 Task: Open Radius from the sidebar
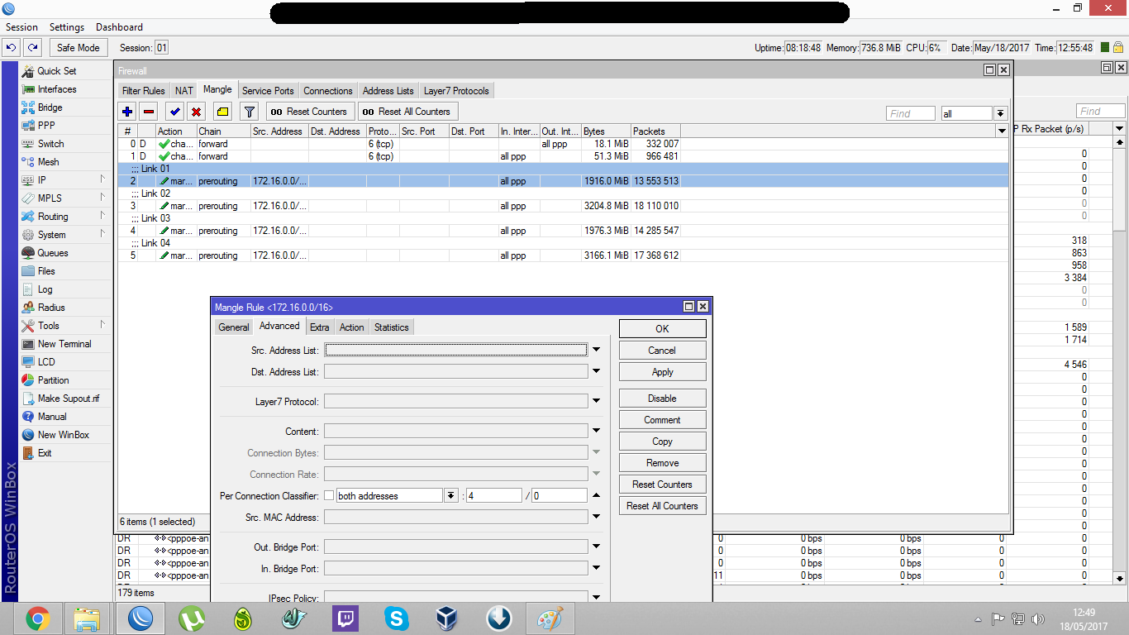(51, 308)
